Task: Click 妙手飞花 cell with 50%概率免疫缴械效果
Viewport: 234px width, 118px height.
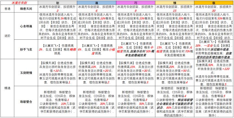Action: pos(136,49)
